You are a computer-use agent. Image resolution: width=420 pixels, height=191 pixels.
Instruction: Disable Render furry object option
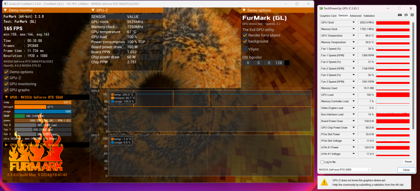[245, 35]
